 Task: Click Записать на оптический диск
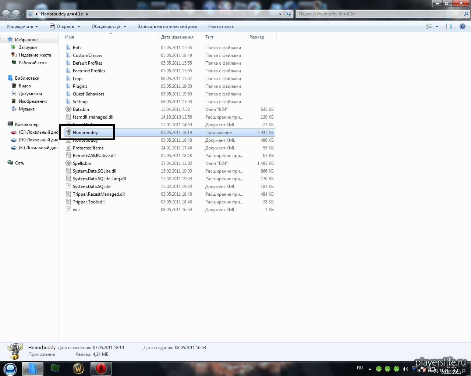point(167,26)
